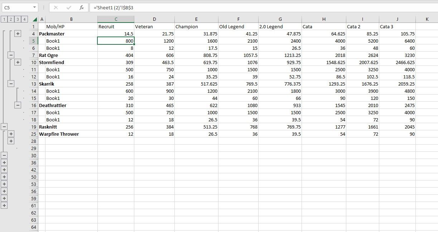
Task: Show outline level 3
Action: 18,19
